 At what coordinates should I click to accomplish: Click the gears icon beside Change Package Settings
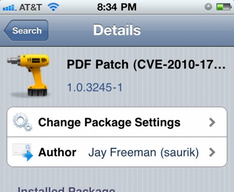click(22, 122)
